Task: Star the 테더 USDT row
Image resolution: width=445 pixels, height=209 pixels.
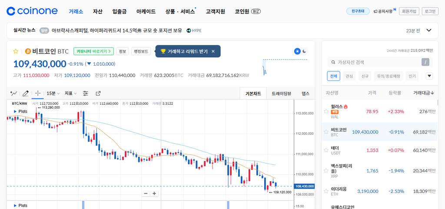Action: (x=326, y=150)
